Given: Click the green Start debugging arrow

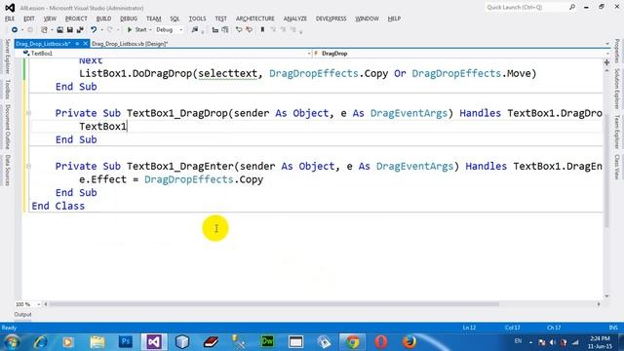Looking at the screenshot, I should (x=130, y=30).
